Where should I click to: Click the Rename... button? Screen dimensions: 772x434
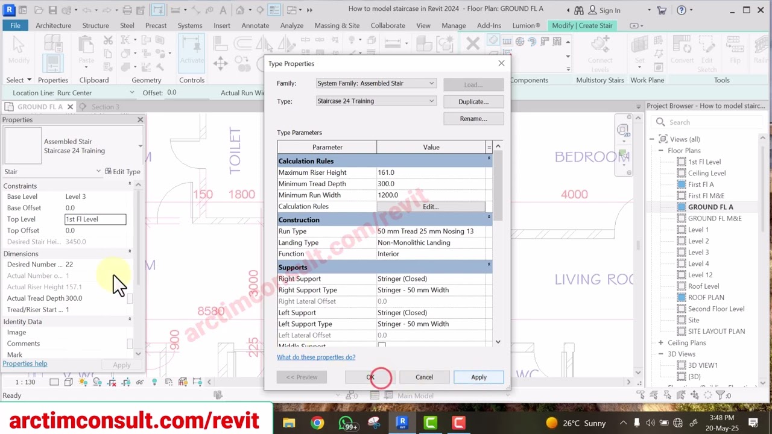coord(473,119)
